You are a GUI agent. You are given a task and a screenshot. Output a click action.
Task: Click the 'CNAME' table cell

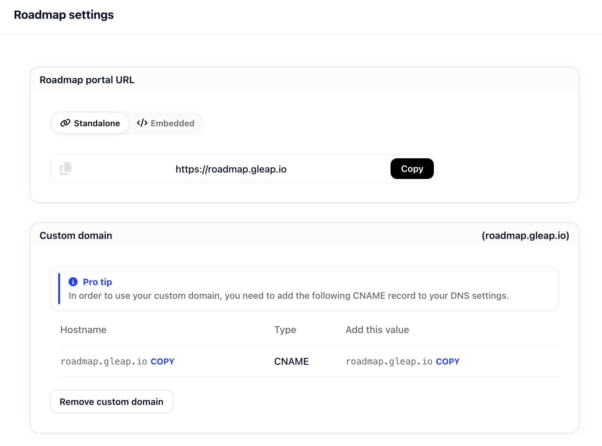[291, 362]
